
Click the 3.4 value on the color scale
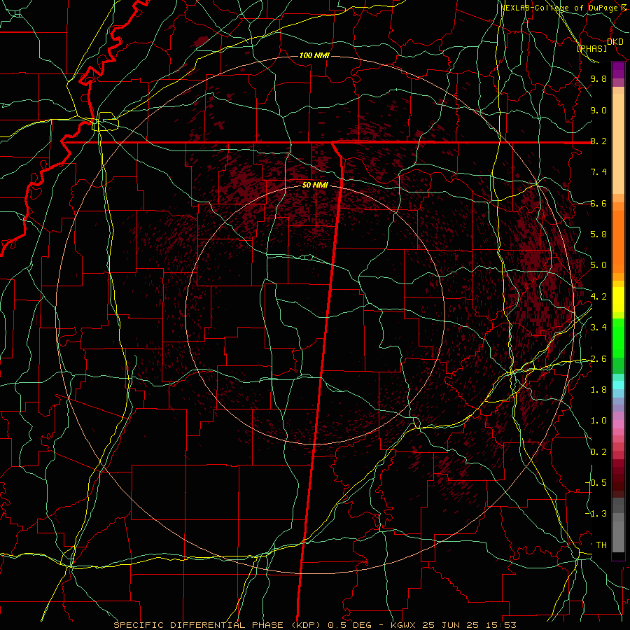coord(598,328)
